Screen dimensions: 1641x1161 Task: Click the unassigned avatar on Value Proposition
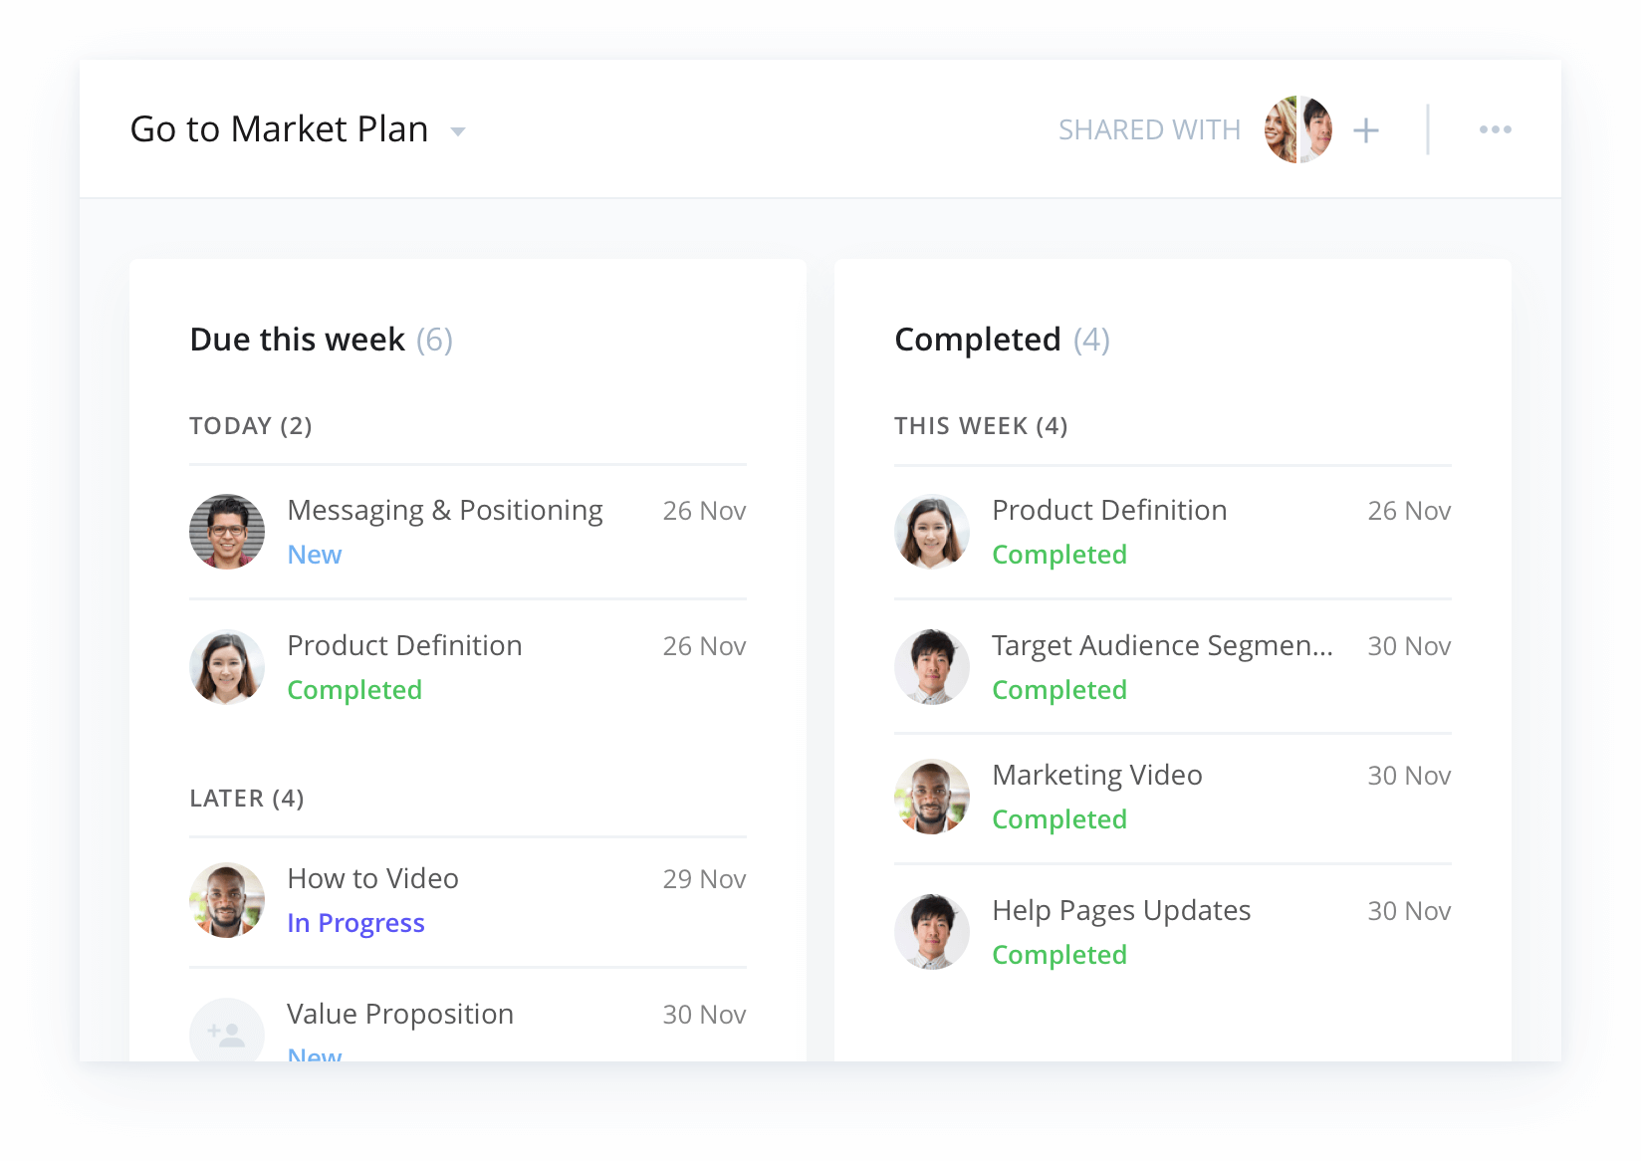(x=227, y=1032)
